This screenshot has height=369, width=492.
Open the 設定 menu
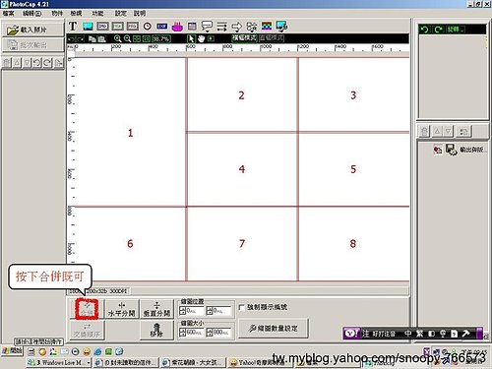coord(120,13)
